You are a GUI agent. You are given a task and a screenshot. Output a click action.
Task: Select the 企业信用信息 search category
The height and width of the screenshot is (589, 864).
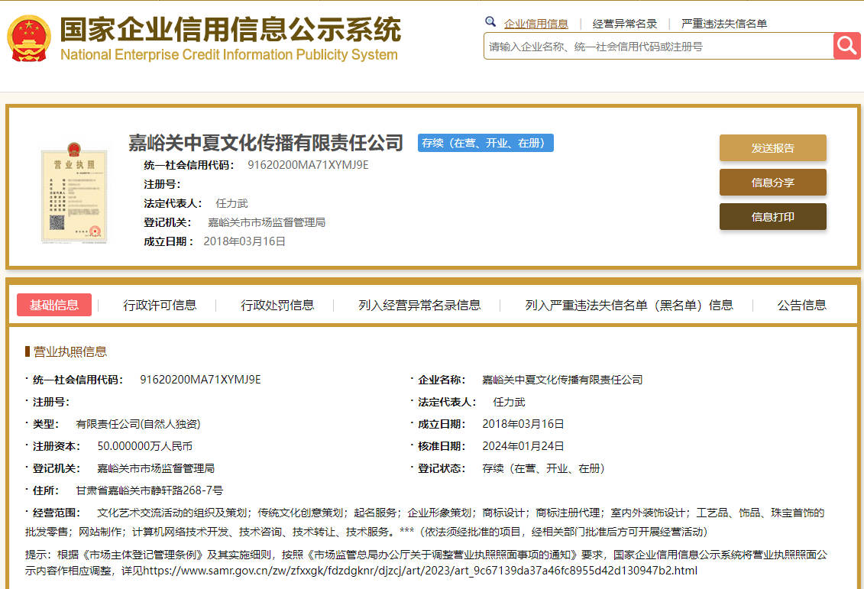pyautogui.click(x=536, y=24)
